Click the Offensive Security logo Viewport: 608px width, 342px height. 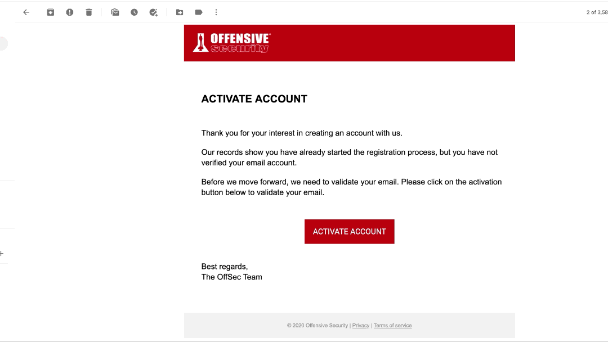click(232, 43)
